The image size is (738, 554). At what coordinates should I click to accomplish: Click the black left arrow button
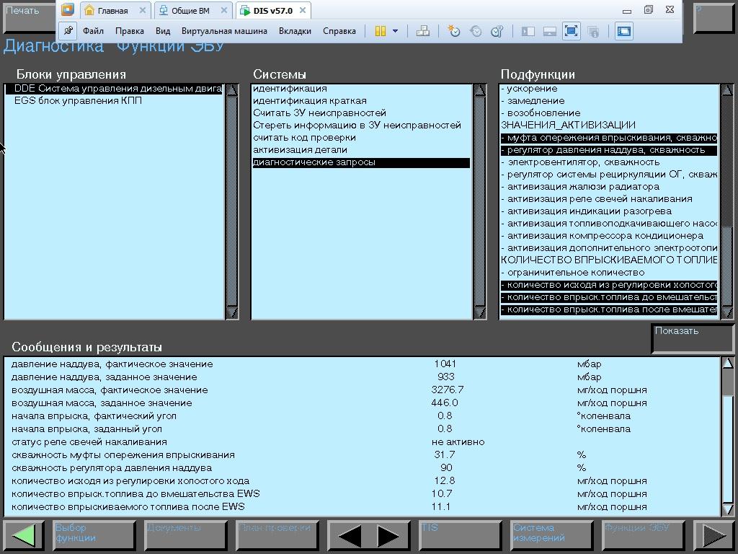(x=350, y=536)
